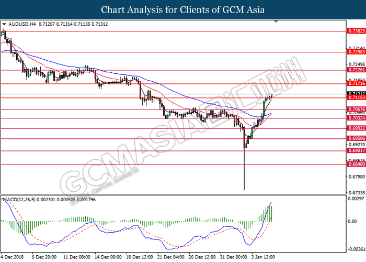Click the 6 Dec 20:00 time label

tap(44, 257)
